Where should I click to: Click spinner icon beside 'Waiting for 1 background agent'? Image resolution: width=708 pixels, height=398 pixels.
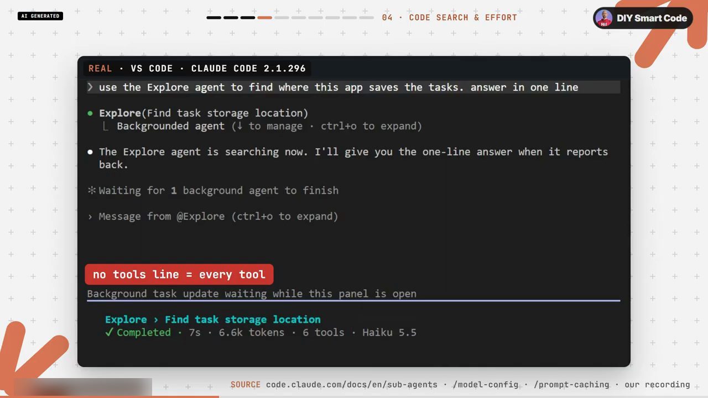92,190
